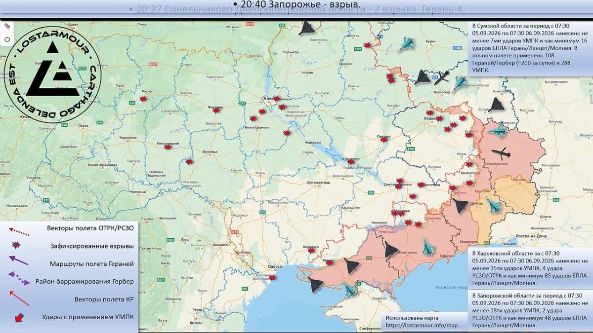Image resolution: width=593 pixels, height=333 pixels.
Task: Click the '20:40 Запорожье - взрыв' ticker headline
Action: [x=296, y=4]
